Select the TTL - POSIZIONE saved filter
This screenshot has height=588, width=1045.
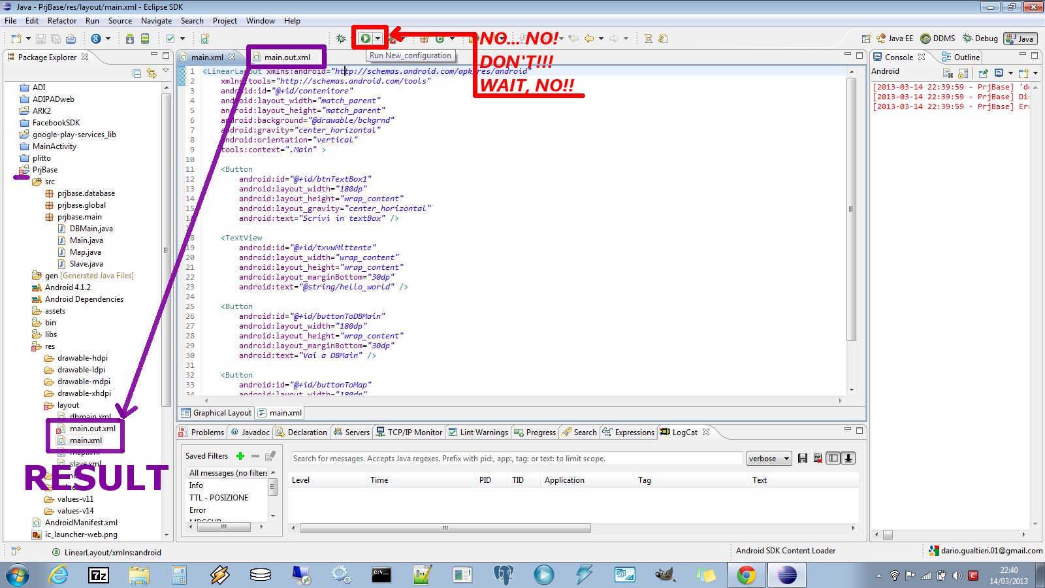point(219,498)
